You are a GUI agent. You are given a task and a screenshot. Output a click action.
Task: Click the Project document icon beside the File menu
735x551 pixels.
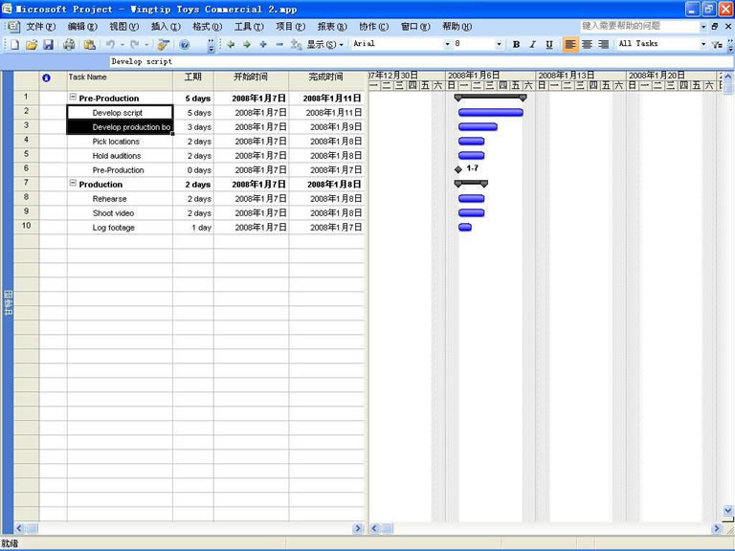point(13,27)
